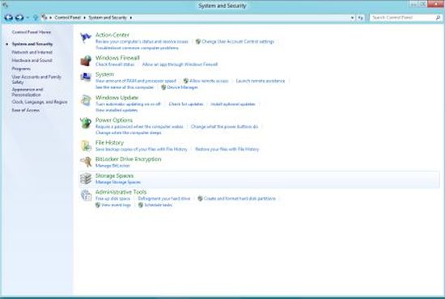This screenshot has height=299, width=445.
Task: Check firewall status
Action: tap(115, 65)
